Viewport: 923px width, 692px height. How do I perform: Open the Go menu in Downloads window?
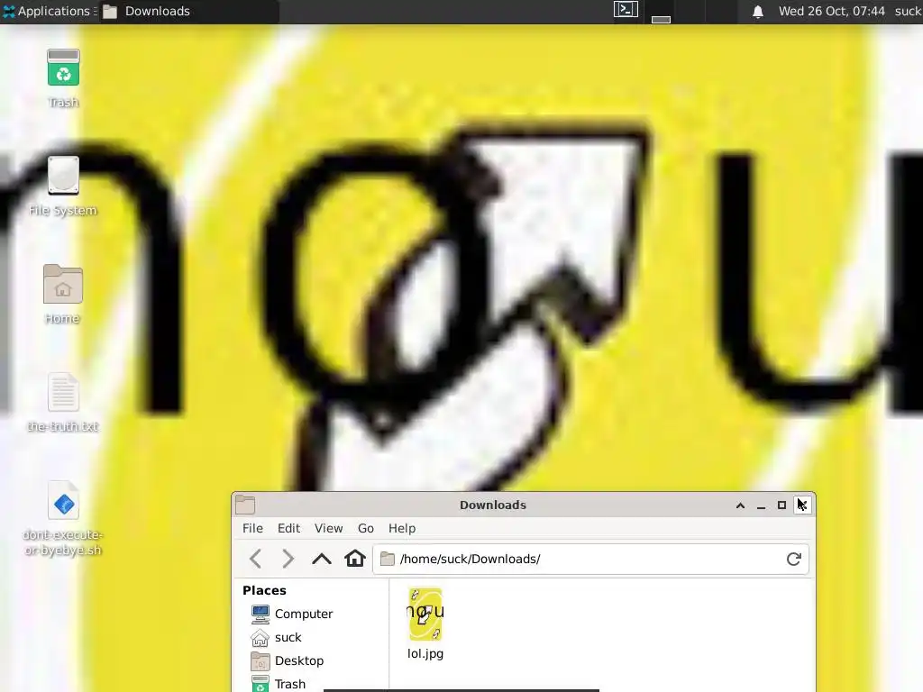[366, 528]
